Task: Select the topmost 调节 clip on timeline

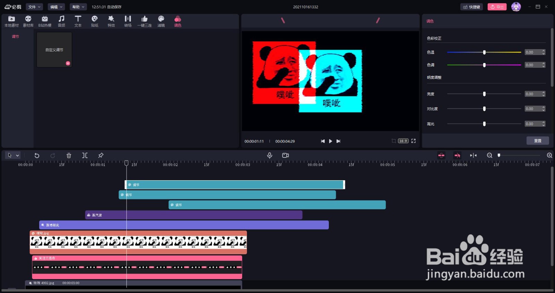Action: 235,185
